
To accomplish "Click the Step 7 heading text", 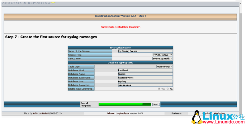I will click(51, 37).
